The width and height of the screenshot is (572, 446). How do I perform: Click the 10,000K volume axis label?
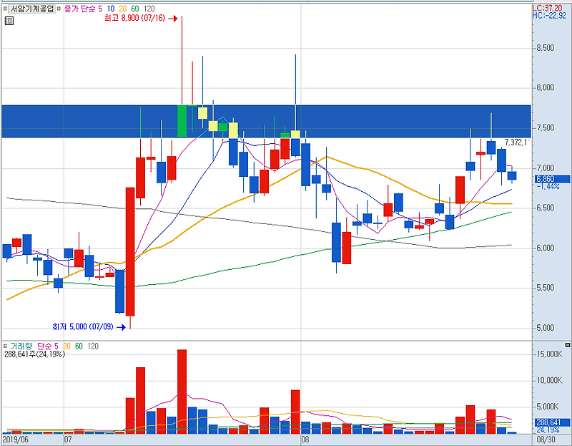[549, 381]
